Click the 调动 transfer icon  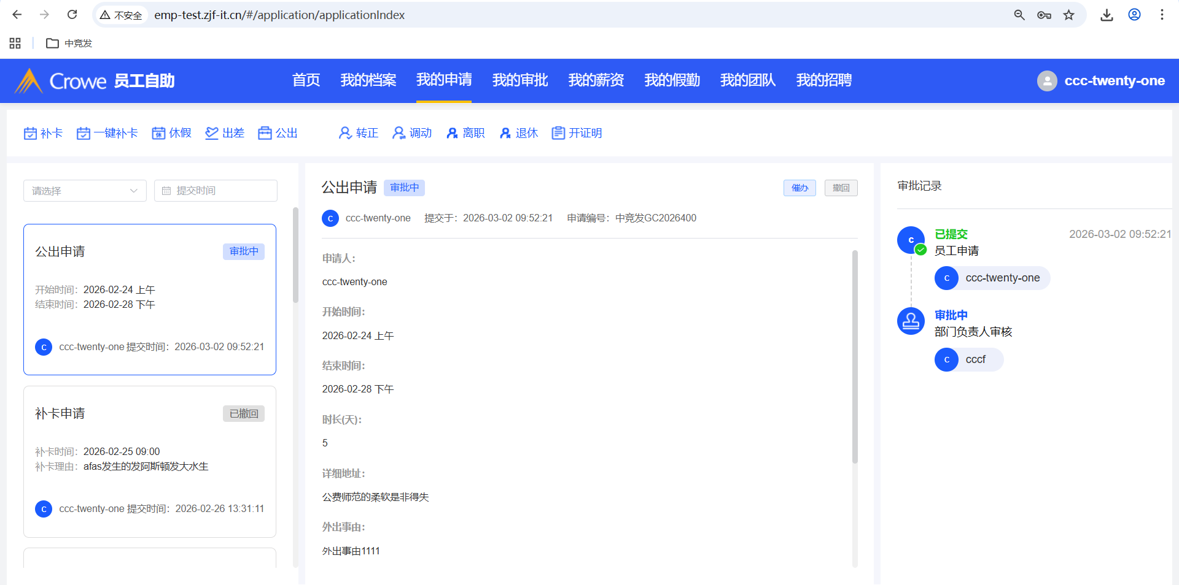click(399, 133)
